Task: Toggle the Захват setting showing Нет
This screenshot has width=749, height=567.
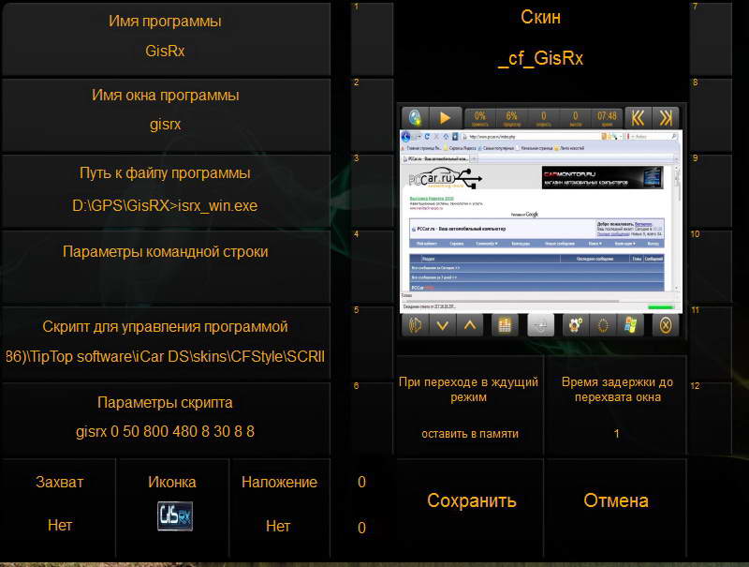Action: pyautogui.click(x=59, y=506)
